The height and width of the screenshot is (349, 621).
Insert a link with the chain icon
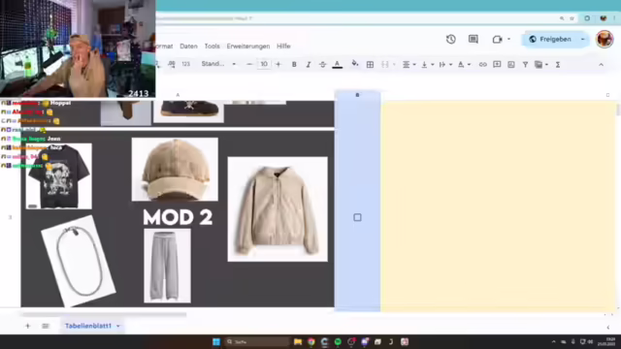tap(482, 65)
